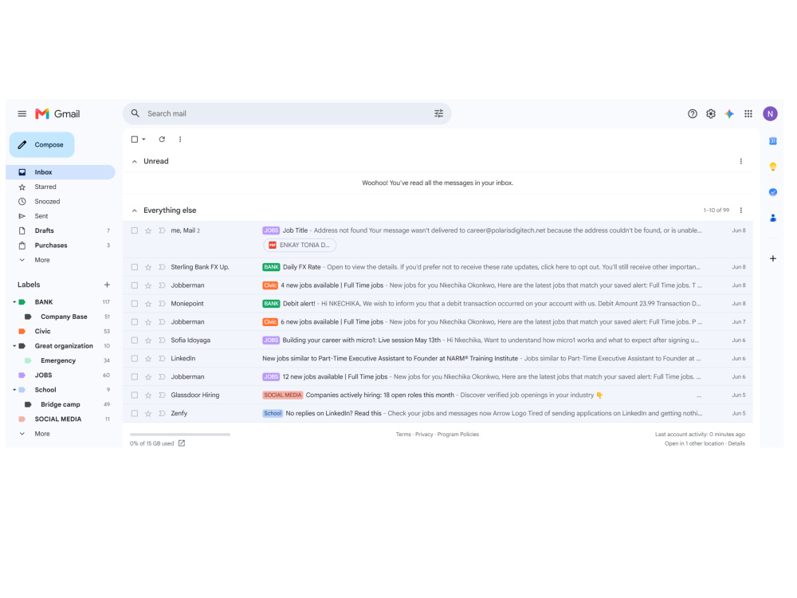
Task: Open the Sent folder
Action: click(61, 216)
